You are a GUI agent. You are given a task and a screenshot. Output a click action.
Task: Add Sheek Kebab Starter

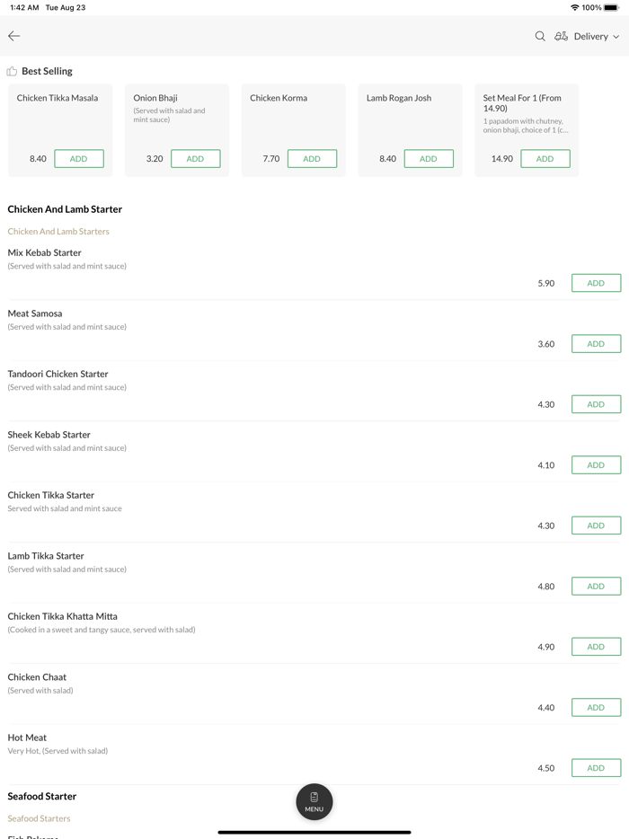coord(596,465)
